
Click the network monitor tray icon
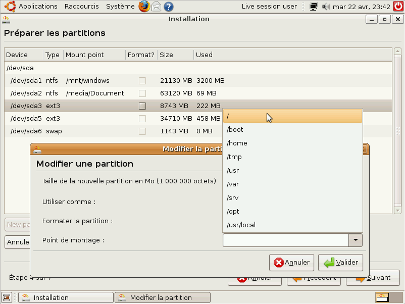click(313, 7)
